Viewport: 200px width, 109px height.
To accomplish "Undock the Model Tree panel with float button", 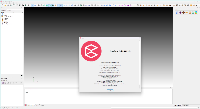I will (x=21, y=8).
